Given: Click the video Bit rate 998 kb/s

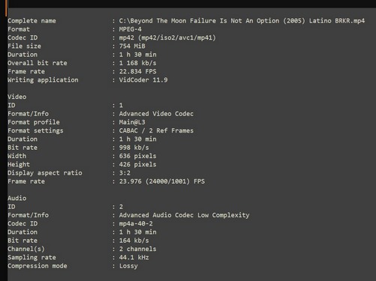Looking at the screenshot, I should 134,148.
